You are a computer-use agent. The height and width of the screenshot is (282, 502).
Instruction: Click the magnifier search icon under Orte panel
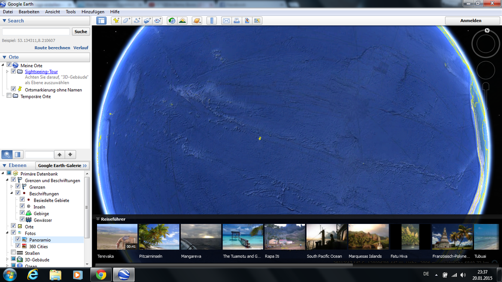[7, 155]
